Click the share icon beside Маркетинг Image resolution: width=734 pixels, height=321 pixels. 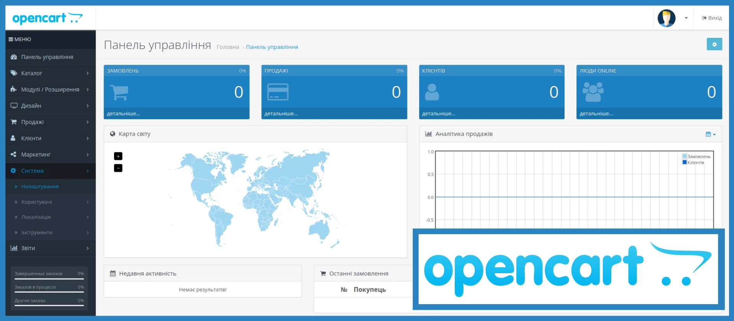click(13, 154)
